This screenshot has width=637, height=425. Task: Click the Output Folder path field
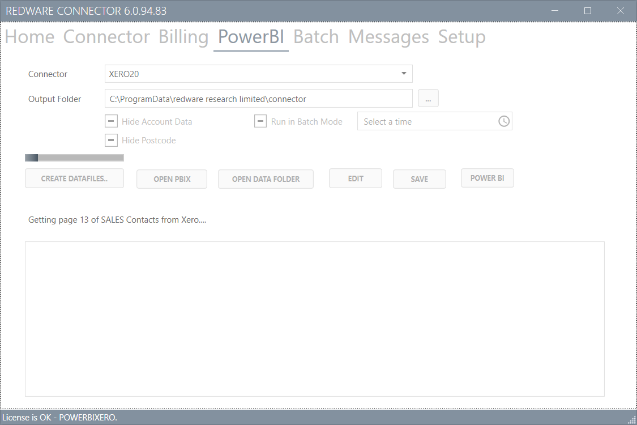pos(259,99)
